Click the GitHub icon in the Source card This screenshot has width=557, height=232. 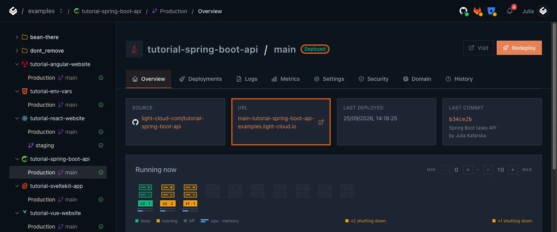click(x=135, y=122)
